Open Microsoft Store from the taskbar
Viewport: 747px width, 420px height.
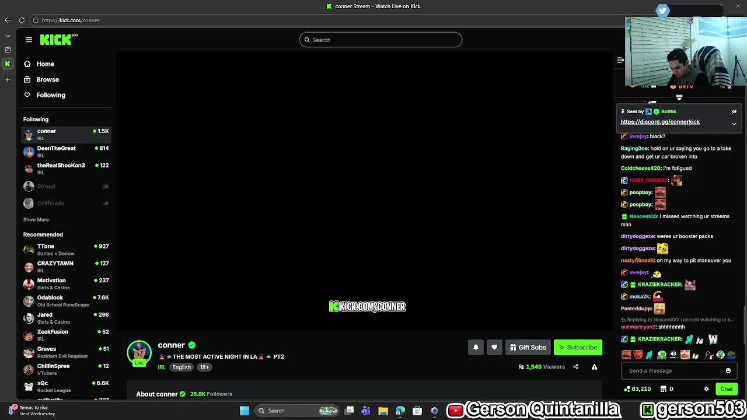click(x=417, y=411)
